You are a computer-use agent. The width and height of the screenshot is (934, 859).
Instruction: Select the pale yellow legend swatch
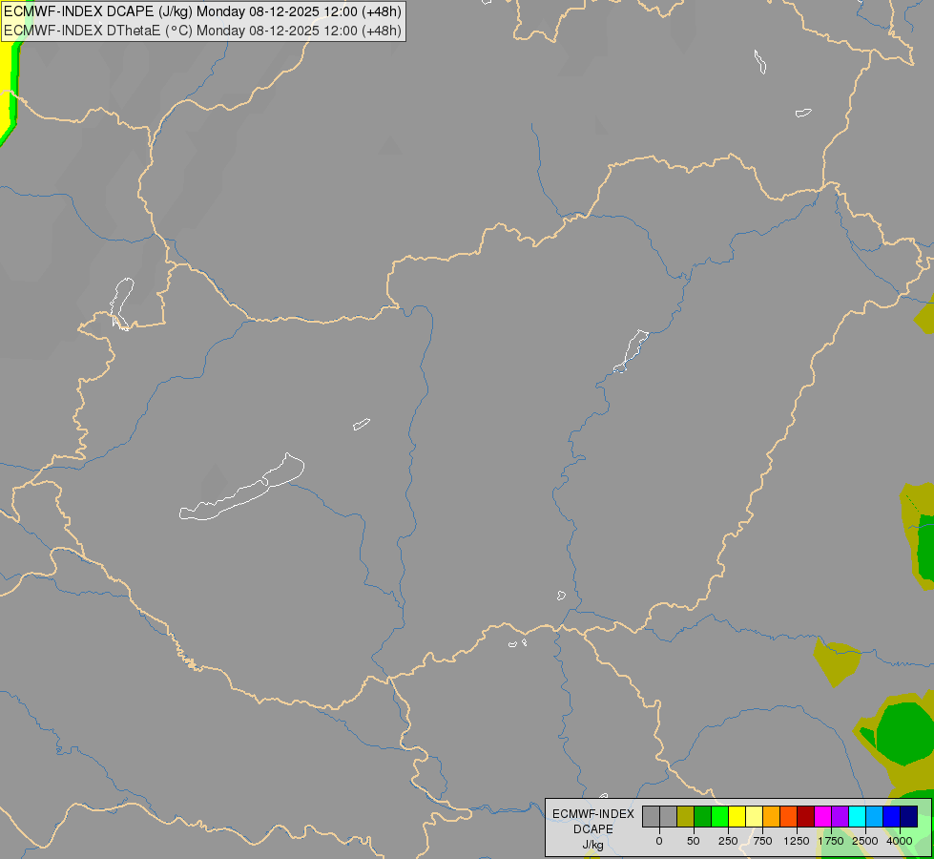pos(755,817)
